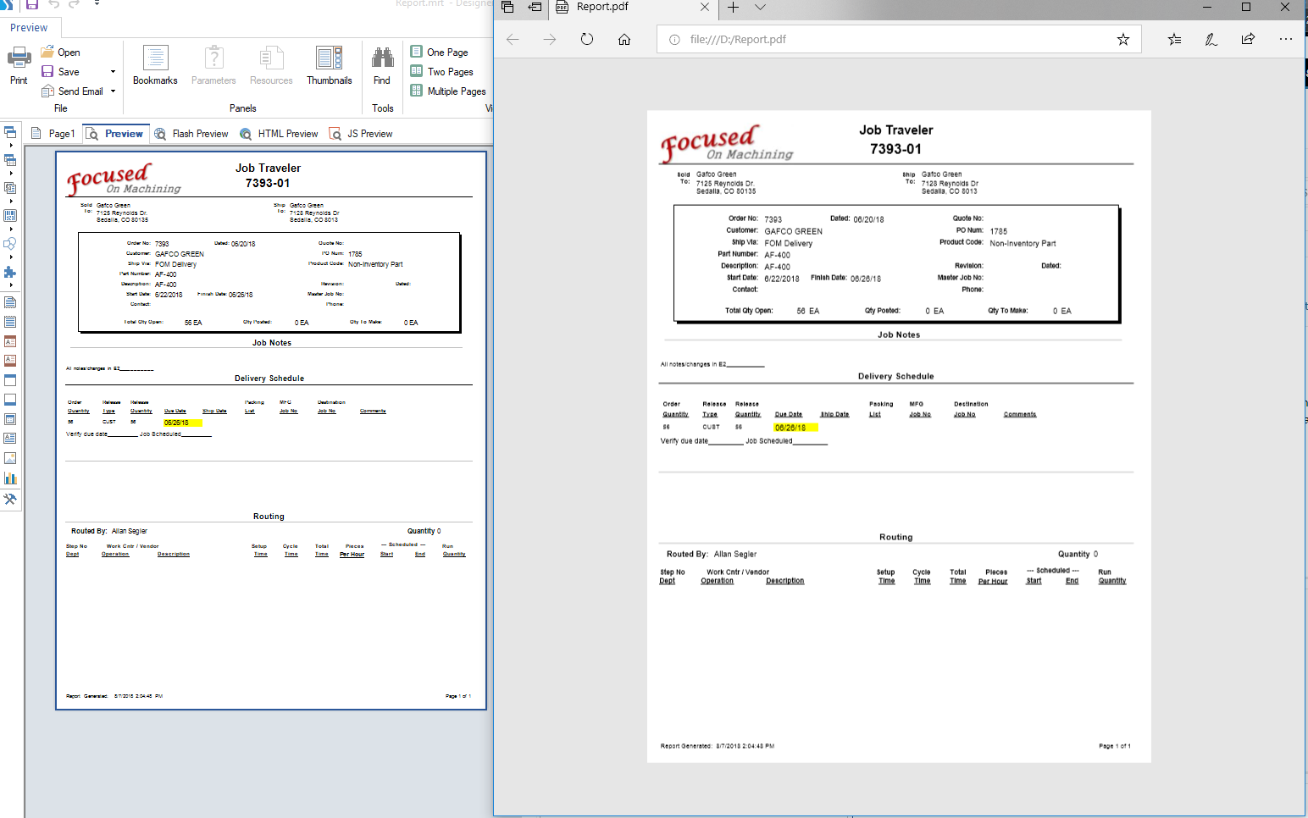The height and width of the screenshot is (818, 1308).
Task: Go back in the browser window
Action: 513,39
